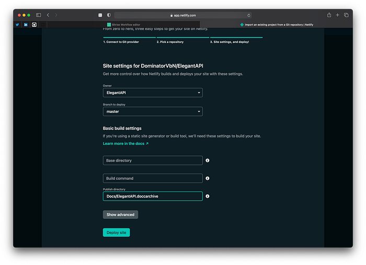Show info for Base directory

click(207, 160)
